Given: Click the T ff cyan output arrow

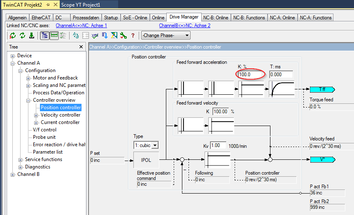Looking at the screenshot, I should [x=322, y=89].
